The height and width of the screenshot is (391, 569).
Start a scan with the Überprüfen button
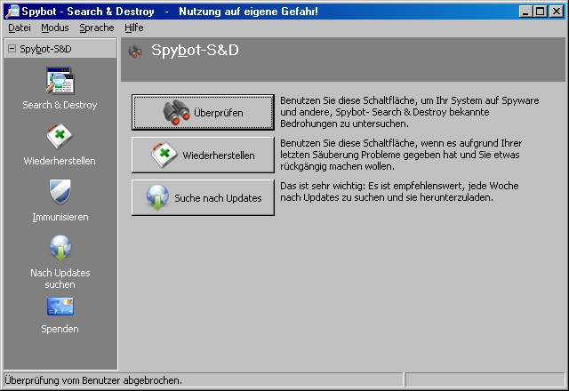(203, 113)
